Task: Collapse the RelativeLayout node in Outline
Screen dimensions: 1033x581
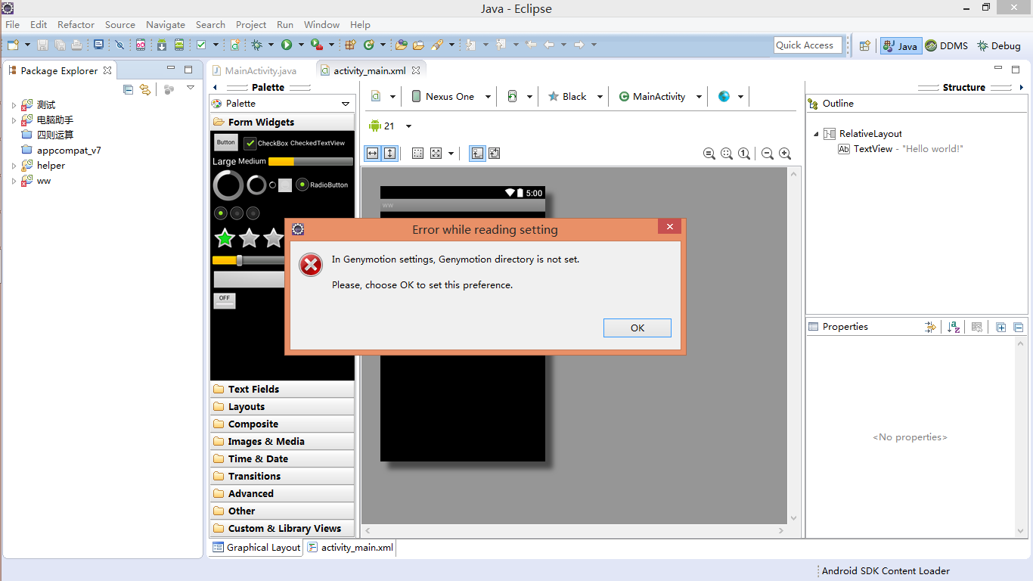Action: coord(816,134)
